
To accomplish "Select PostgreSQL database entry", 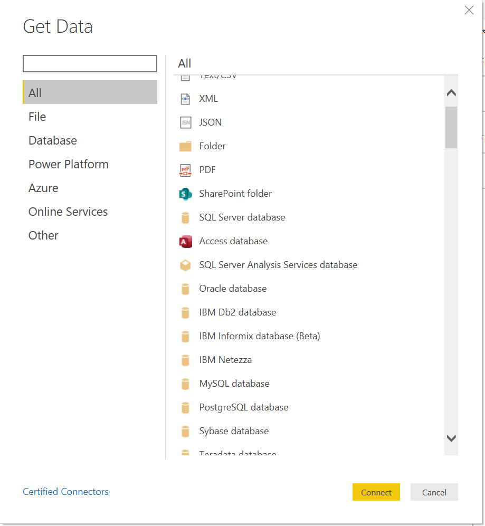I will (x=244, y=408).
